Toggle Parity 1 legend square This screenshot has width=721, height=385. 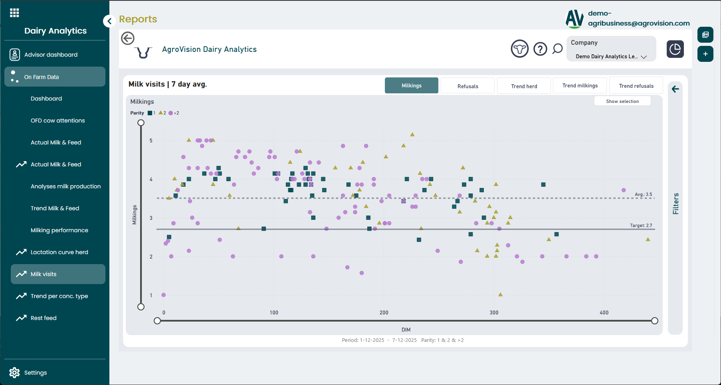[x=150, y=113]
